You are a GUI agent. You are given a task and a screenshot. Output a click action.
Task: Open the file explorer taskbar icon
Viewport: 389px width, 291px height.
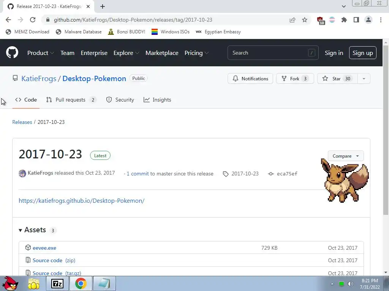click(33, 284)
